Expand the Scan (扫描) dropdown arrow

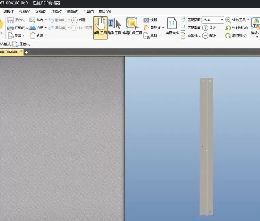coord(46,28)
